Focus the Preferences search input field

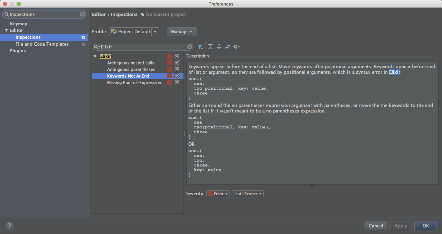pos(44,14)
